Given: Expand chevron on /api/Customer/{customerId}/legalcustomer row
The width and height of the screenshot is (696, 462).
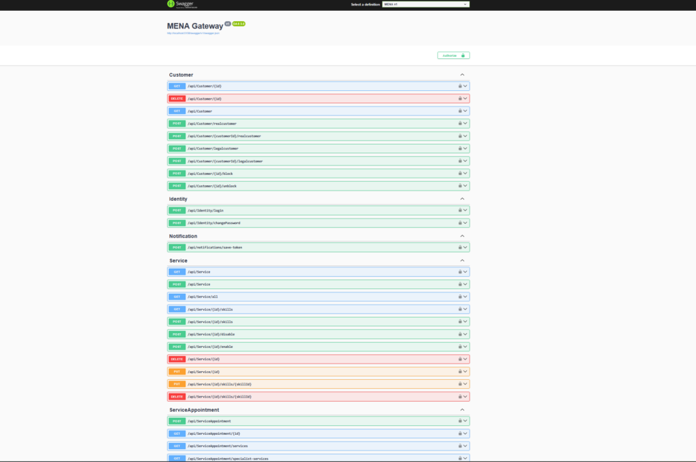Looking at the screenshot, I should (x=465, y=161).
